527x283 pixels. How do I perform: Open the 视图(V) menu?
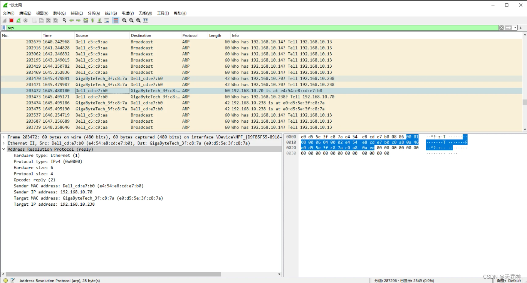42,13
